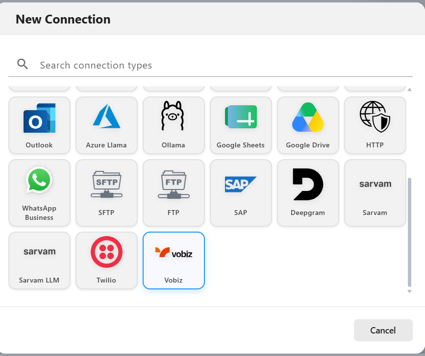
Task: Choose Google Drive connection
Action: point(308,125)
